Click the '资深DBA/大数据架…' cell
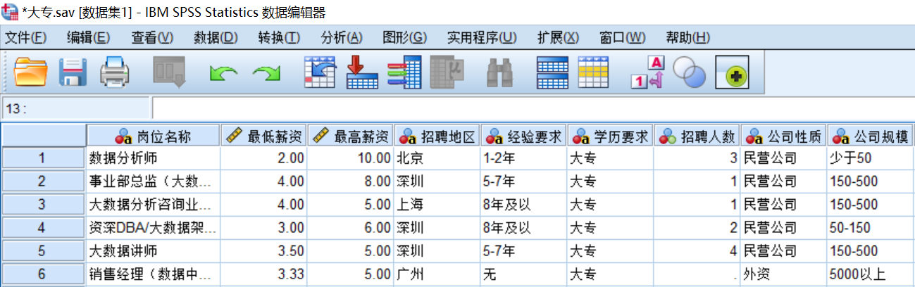The width and height of the screenshot is (915, 287). 154,228
